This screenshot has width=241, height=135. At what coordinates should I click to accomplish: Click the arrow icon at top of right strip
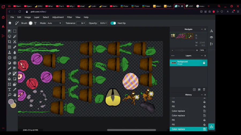point(211,31)
